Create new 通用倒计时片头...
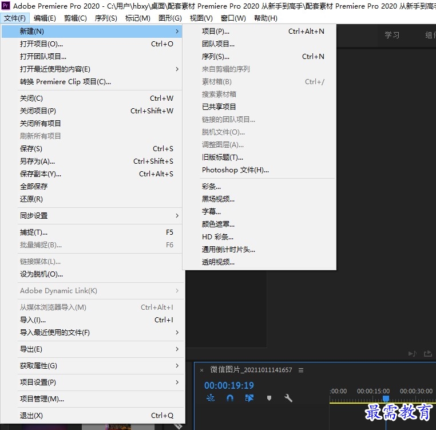This screenshot has width=436, height=430. pyautogui.click(x=259, y=250)
